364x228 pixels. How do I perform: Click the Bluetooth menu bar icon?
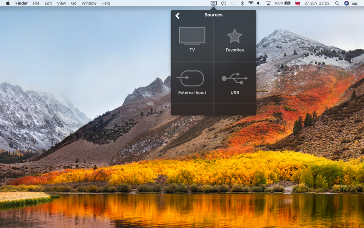coord(242,3)
